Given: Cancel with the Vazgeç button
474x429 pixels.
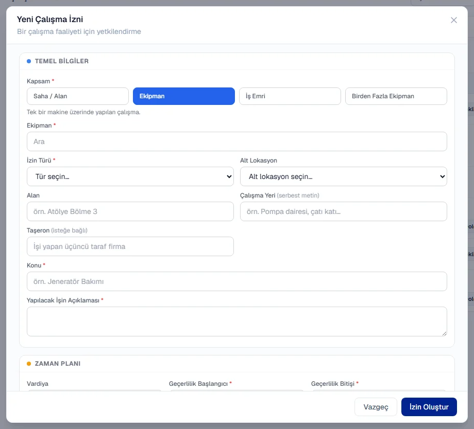Looking at the screenshot, I should tap(376, 407).
